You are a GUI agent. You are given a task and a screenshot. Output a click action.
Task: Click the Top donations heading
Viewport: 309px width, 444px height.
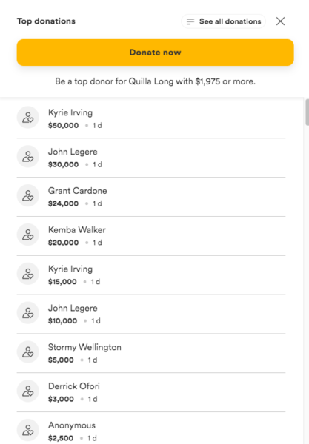(46, 21)
